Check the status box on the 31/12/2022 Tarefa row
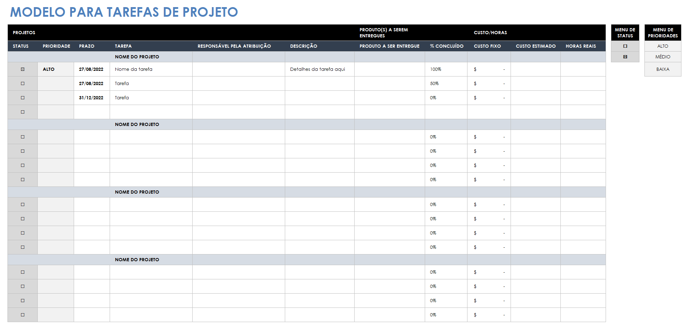Image resolution: width=690 pixels, height=326 pixels. [x=23, y=98]
